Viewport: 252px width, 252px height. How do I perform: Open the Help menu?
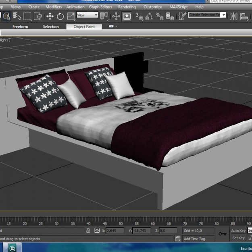pos(200,7)
